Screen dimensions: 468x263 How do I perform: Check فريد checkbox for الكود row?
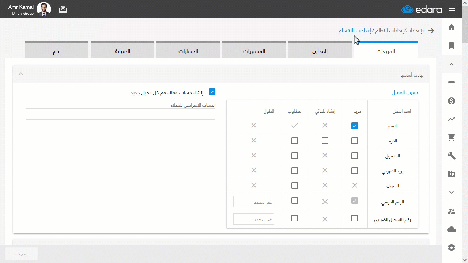[x=354, y=141]
